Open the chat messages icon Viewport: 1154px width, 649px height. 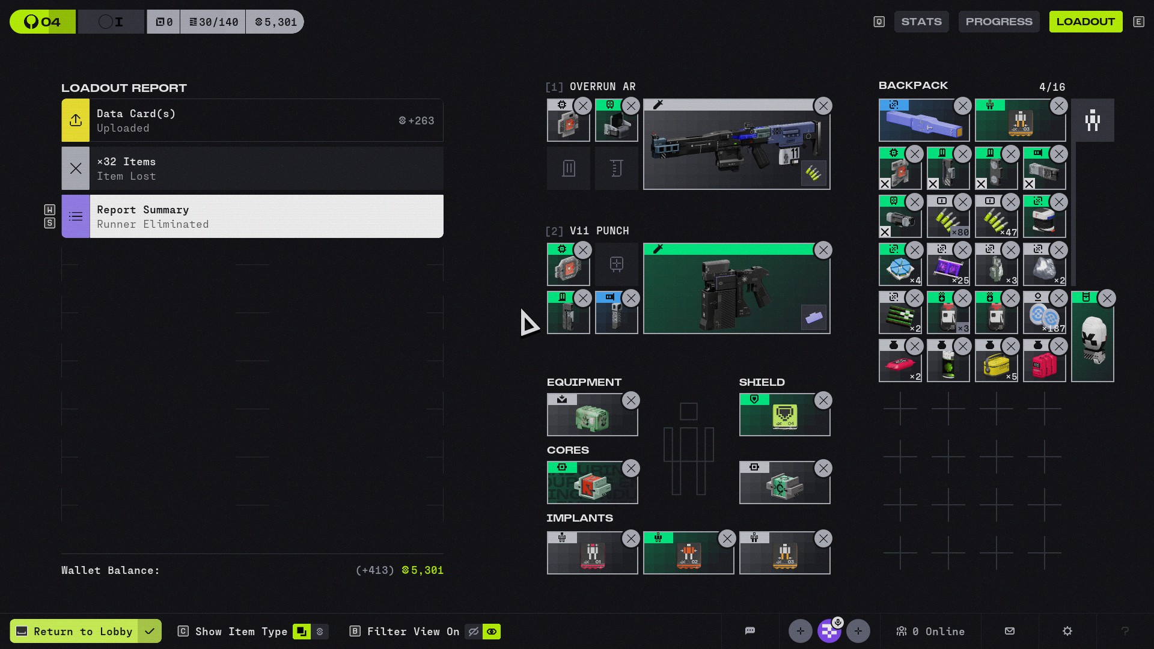click(x=749, y=631)
